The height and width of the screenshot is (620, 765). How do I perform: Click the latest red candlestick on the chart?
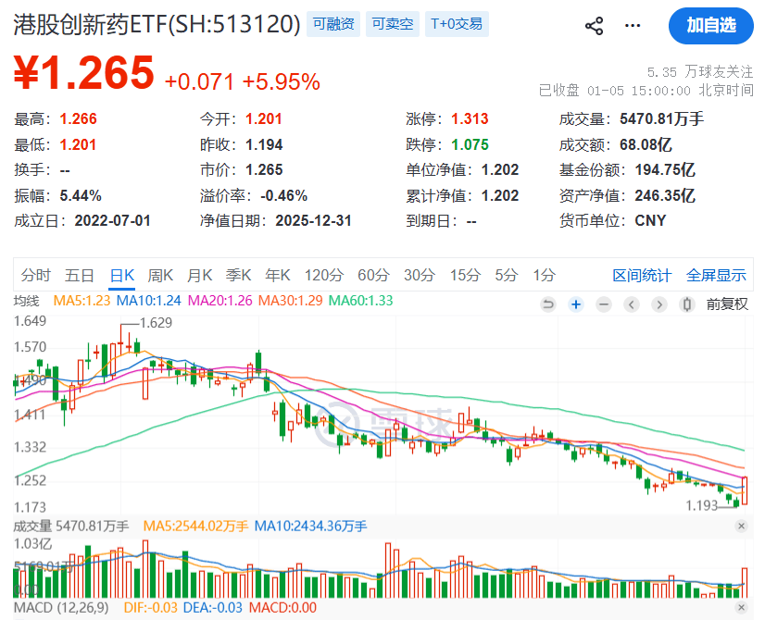pos(745,490)
